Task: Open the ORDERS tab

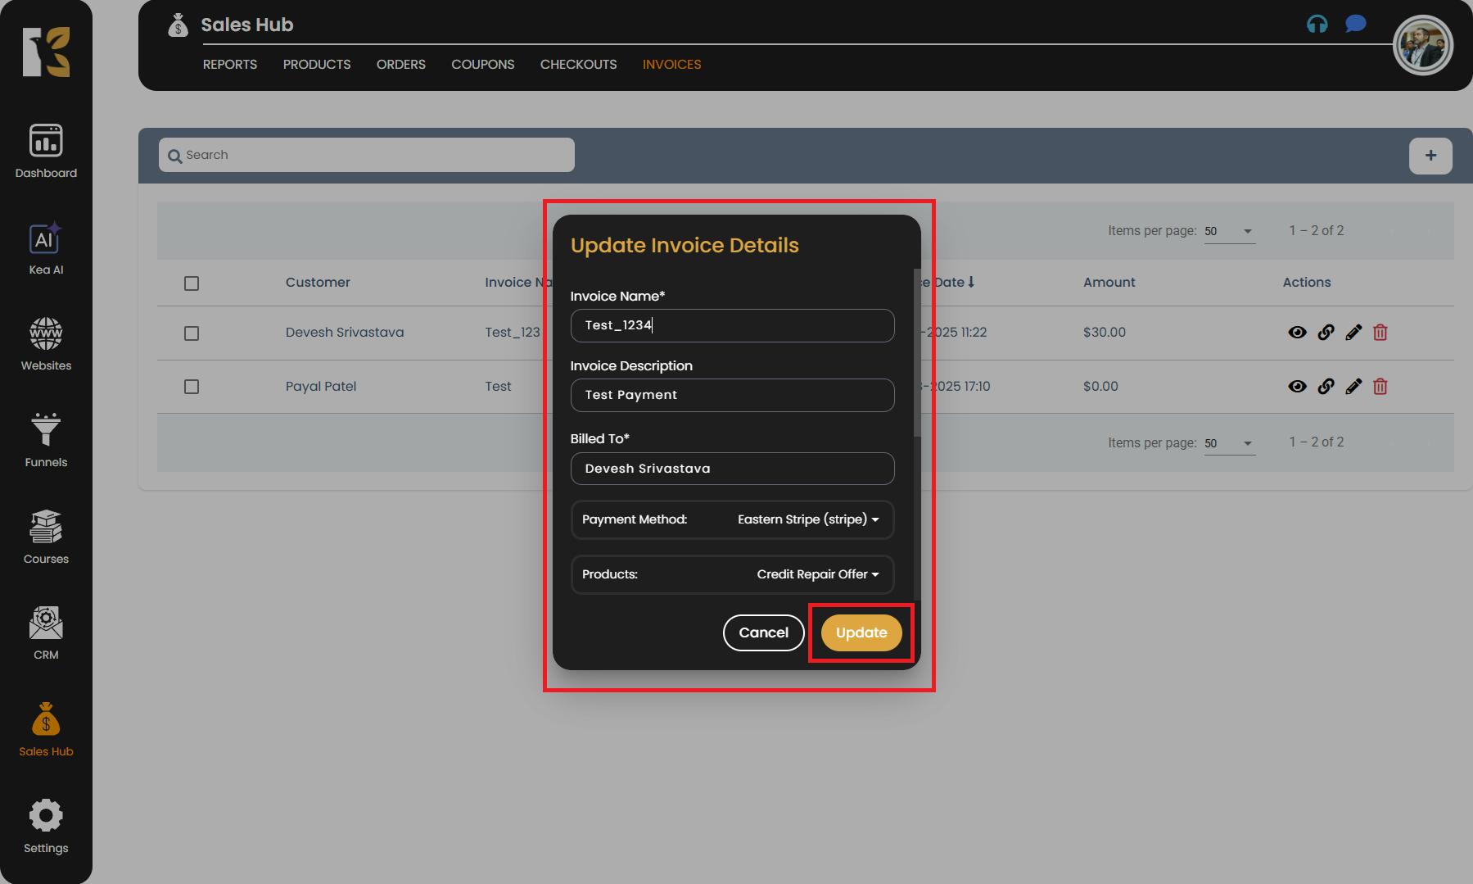Action: pos(400,65)
